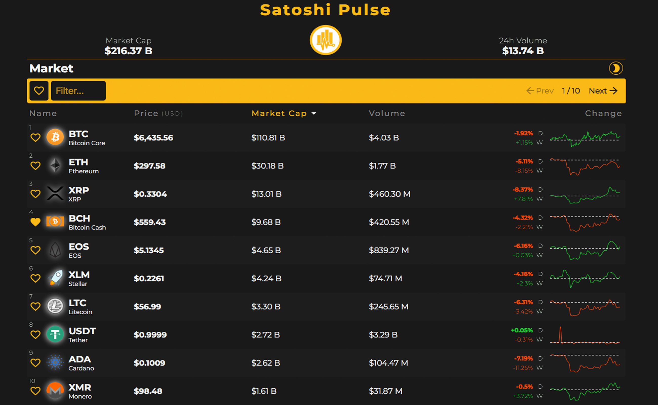Favorite XLM with its heart icon
This screenshot has height=405, width=658.
click(35, 278)
